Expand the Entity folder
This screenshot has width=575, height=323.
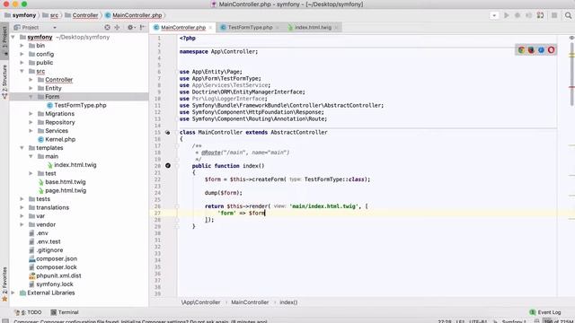(x=31, y=88)
